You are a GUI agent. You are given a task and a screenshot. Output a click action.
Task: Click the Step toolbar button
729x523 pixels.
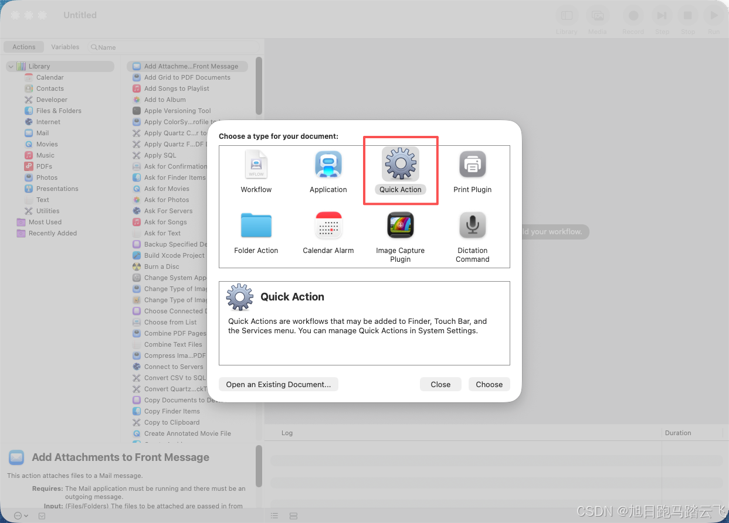coord(662,16)
